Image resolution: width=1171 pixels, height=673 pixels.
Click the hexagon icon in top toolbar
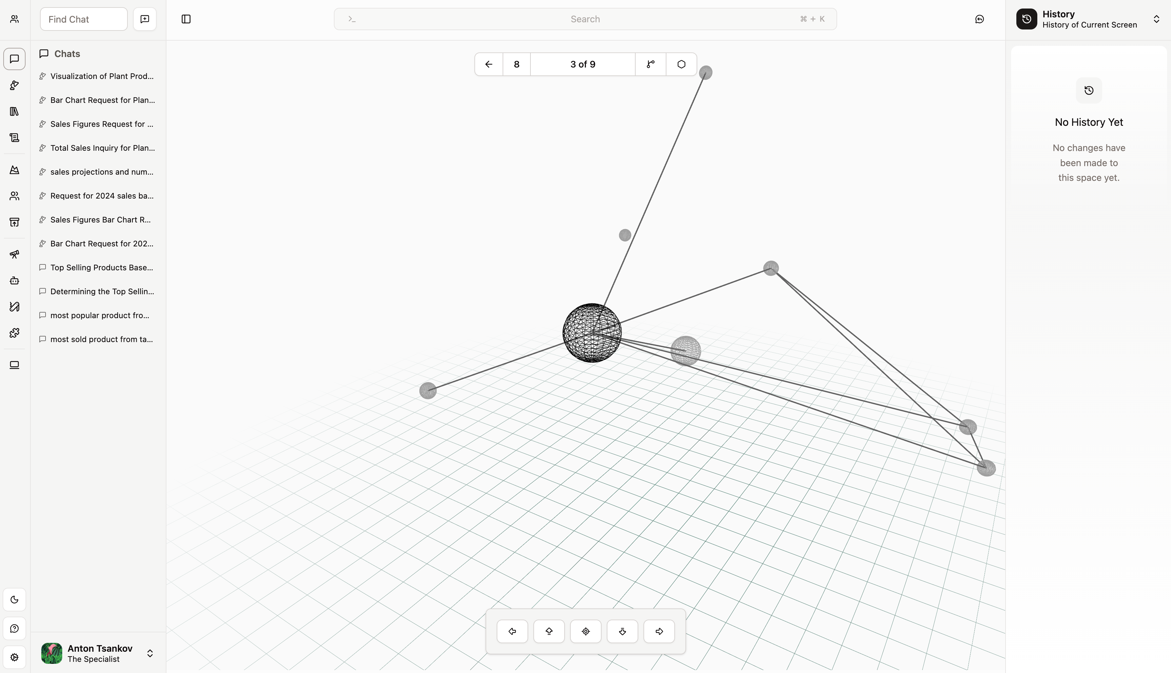pyautogui.click(x=681, y=64)
